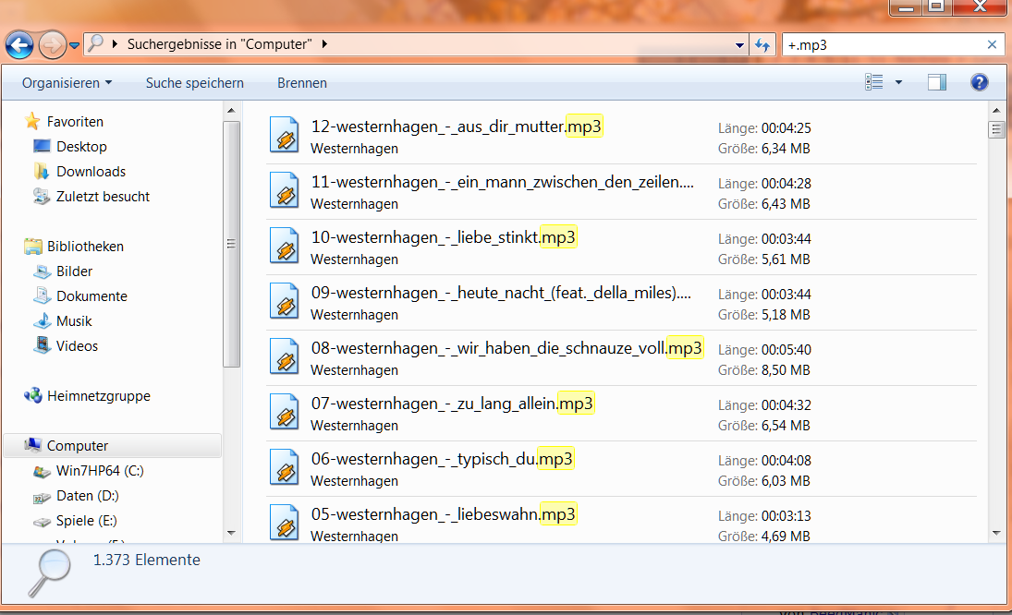Select file 06-westernhagen_-_typisch_du.mp3
This screenshot has height=615, width=1012.
click(x=621, y=469)
